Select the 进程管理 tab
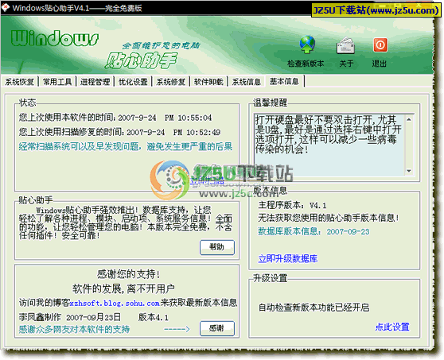The width and height of the screenshot is (444, 360). click(95, 82)
